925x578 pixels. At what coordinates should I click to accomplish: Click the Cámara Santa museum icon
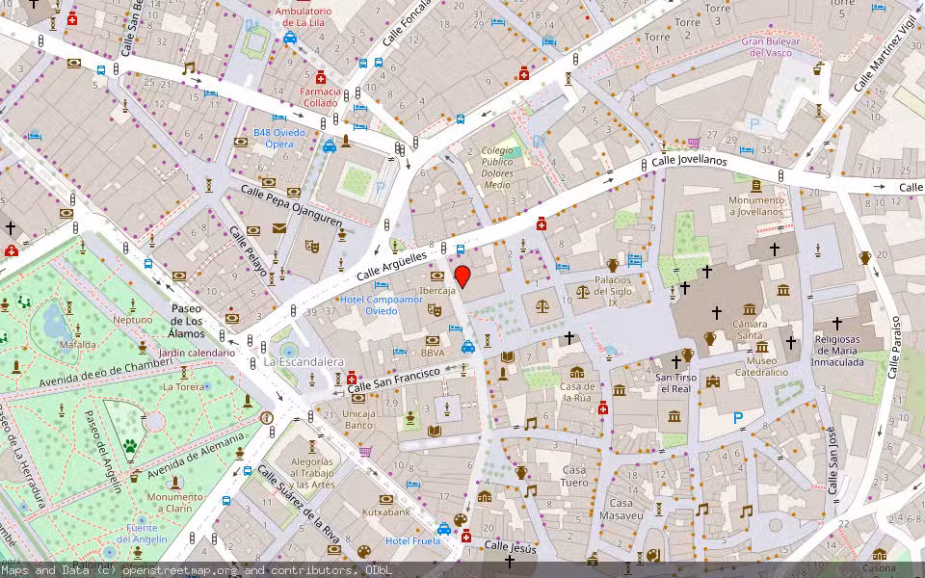(750, 309)
